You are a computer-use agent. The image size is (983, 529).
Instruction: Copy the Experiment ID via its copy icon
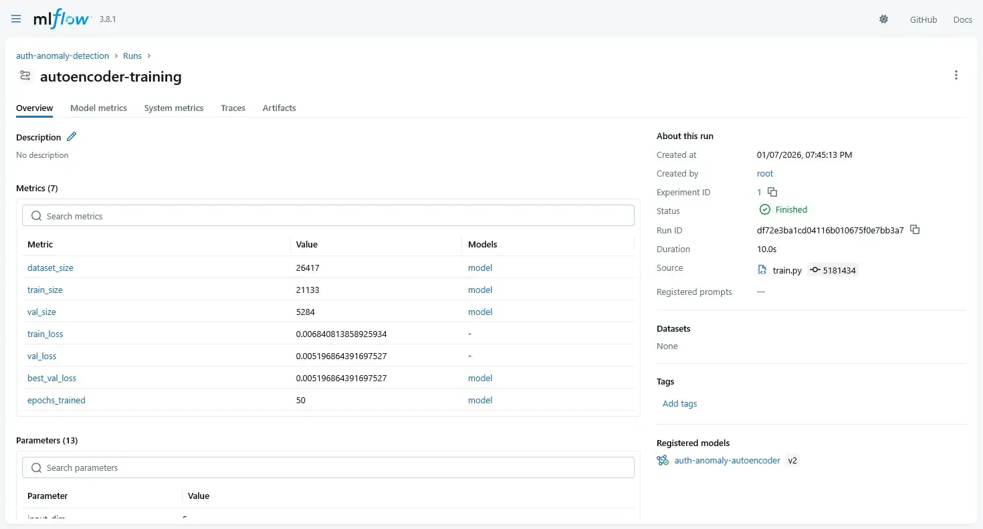click(772, 192)
